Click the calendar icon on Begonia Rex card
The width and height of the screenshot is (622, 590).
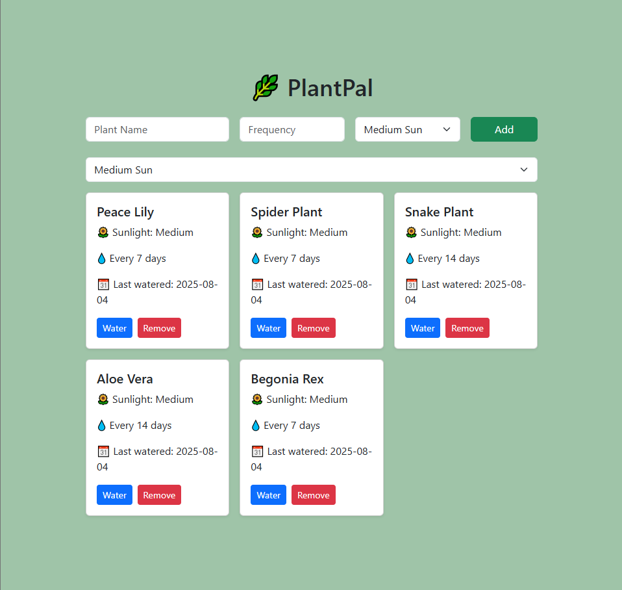click(x=257, y=452)
